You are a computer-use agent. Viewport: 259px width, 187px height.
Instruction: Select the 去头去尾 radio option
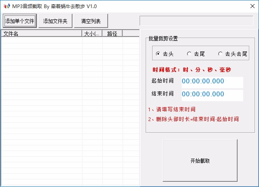[233, 54]
